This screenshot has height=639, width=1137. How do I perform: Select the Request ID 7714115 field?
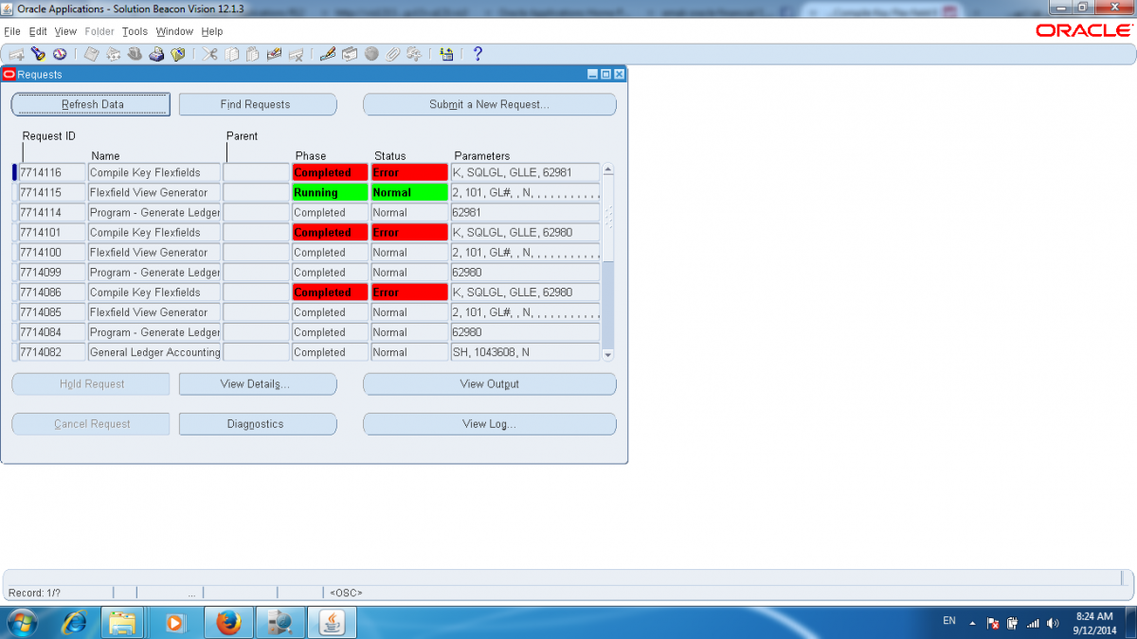[x=51, y=193]
